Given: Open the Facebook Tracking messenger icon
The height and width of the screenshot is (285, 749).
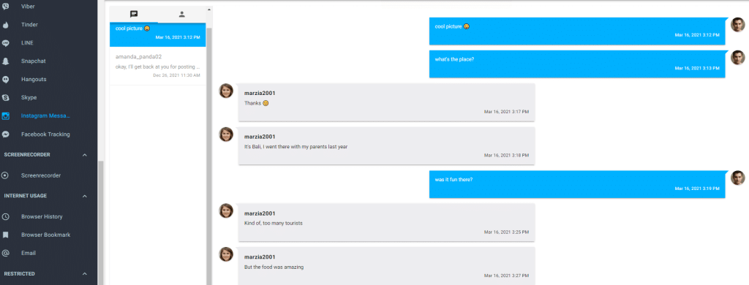Looking at the screenshot, I should pos(6,134).
